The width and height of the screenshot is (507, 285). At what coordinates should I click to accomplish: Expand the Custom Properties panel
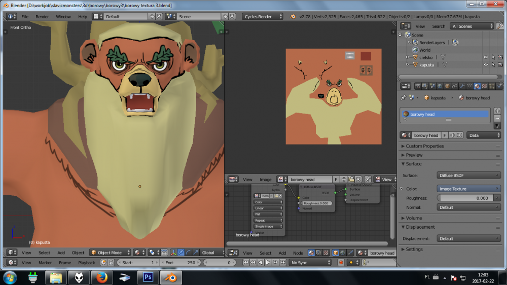tap(424, 146)
